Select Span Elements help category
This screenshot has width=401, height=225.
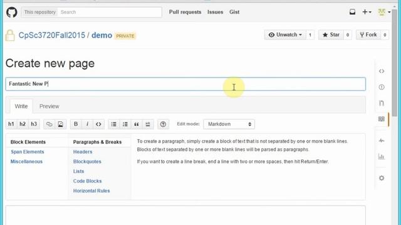28,152
